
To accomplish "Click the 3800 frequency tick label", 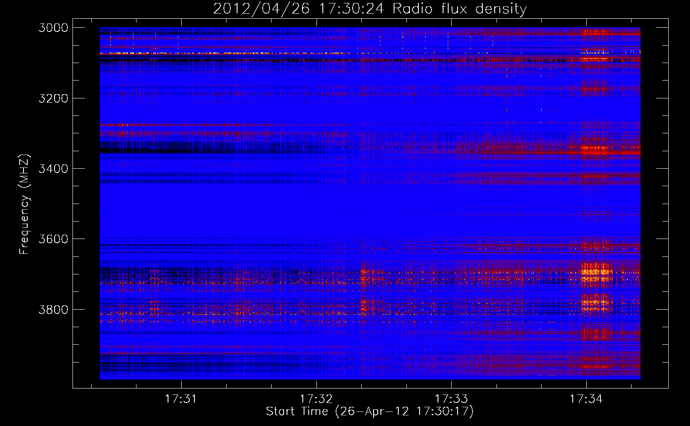I will coord(53,309).
